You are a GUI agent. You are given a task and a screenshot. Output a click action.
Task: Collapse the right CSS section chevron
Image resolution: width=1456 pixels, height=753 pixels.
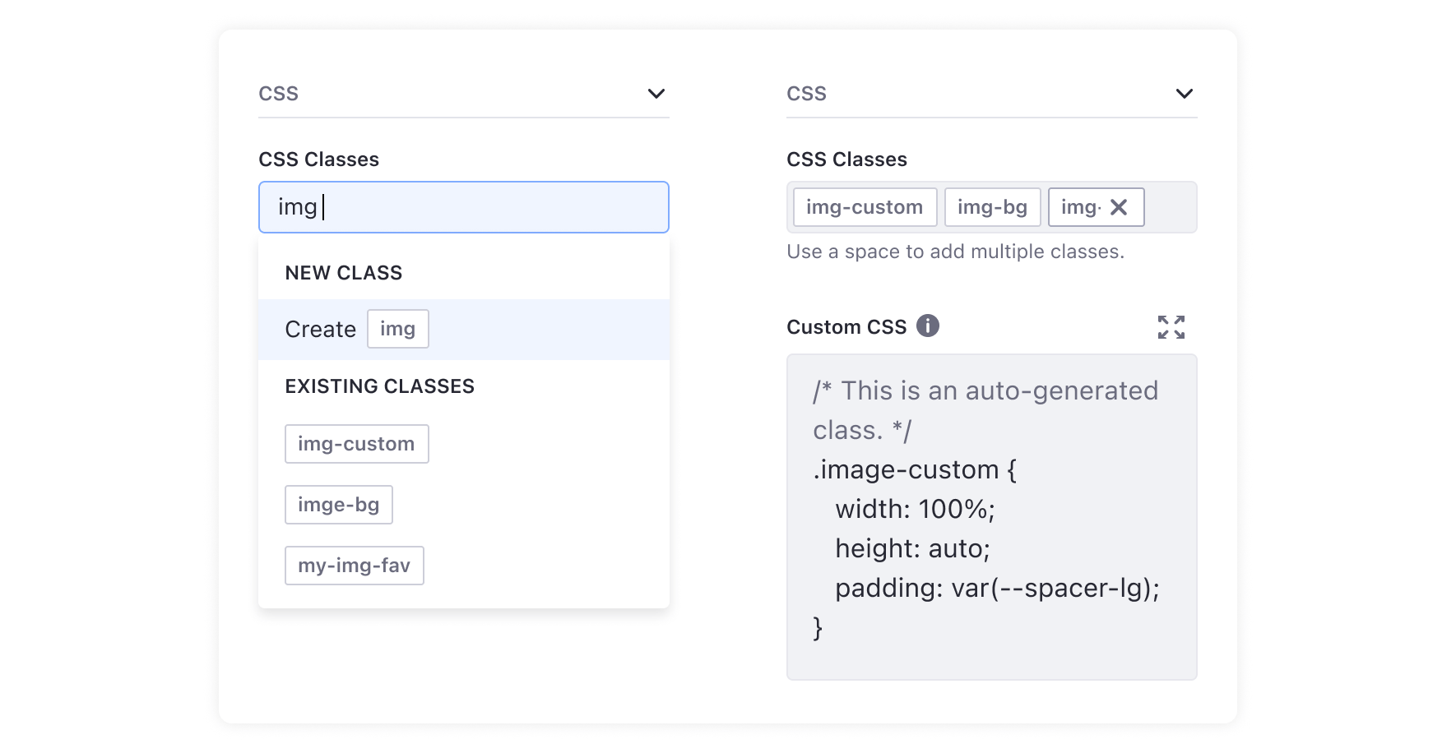pyautogui.click(x=1184, y=94)
